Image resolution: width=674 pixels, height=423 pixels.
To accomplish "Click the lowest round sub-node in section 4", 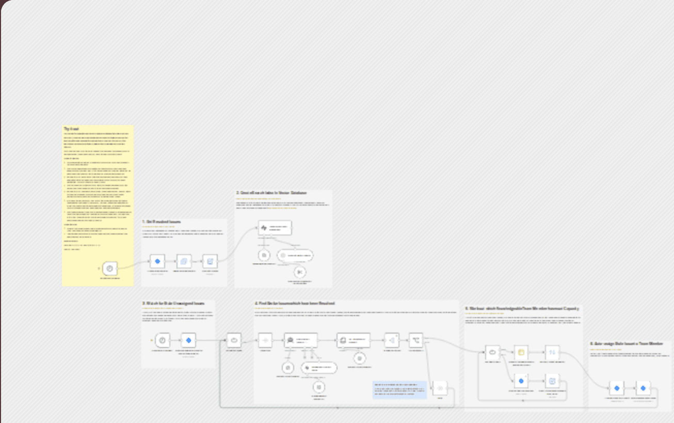I will pos(319,387).
